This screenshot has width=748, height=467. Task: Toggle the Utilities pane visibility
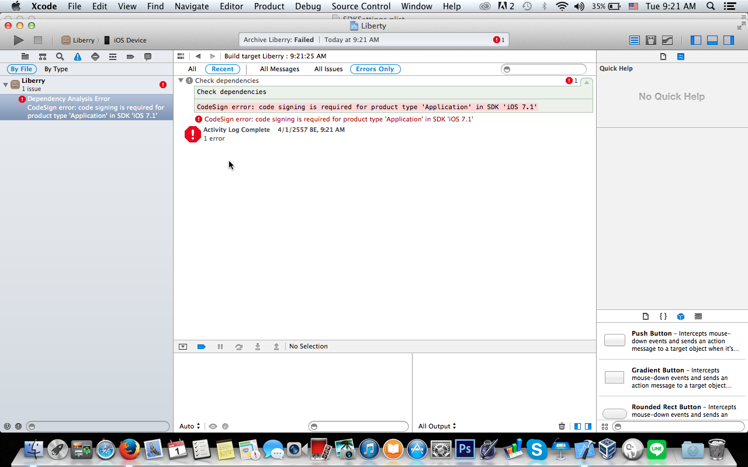point(729,40)
